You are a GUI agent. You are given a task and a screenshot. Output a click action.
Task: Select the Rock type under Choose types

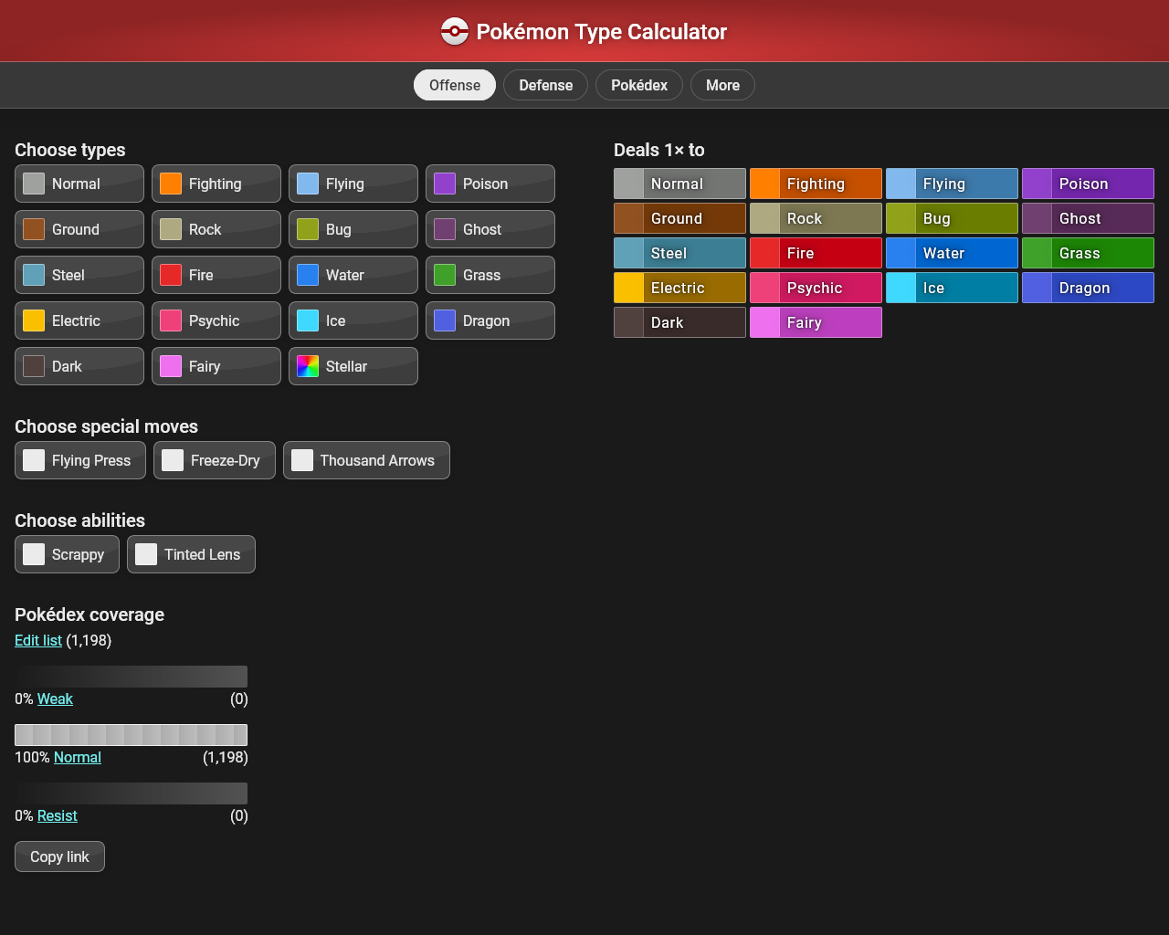[x=216, y=229]
